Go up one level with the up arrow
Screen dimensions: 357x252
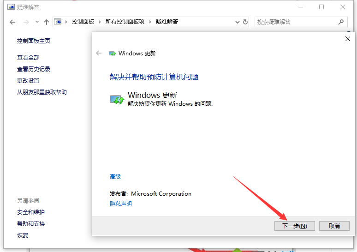[47, 22]
